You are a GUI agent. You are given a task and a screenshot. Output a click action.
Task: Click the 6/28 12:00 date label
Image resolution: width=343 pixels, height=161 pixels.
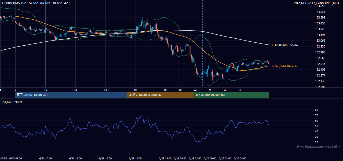coord(75,158)
